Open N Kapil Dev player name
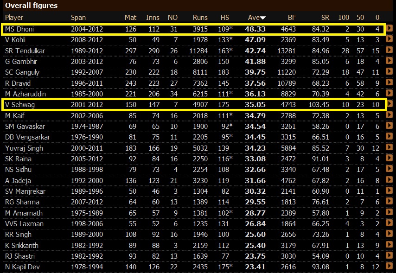Viewport: 396px width, 273px height. (x=22, y=267)
